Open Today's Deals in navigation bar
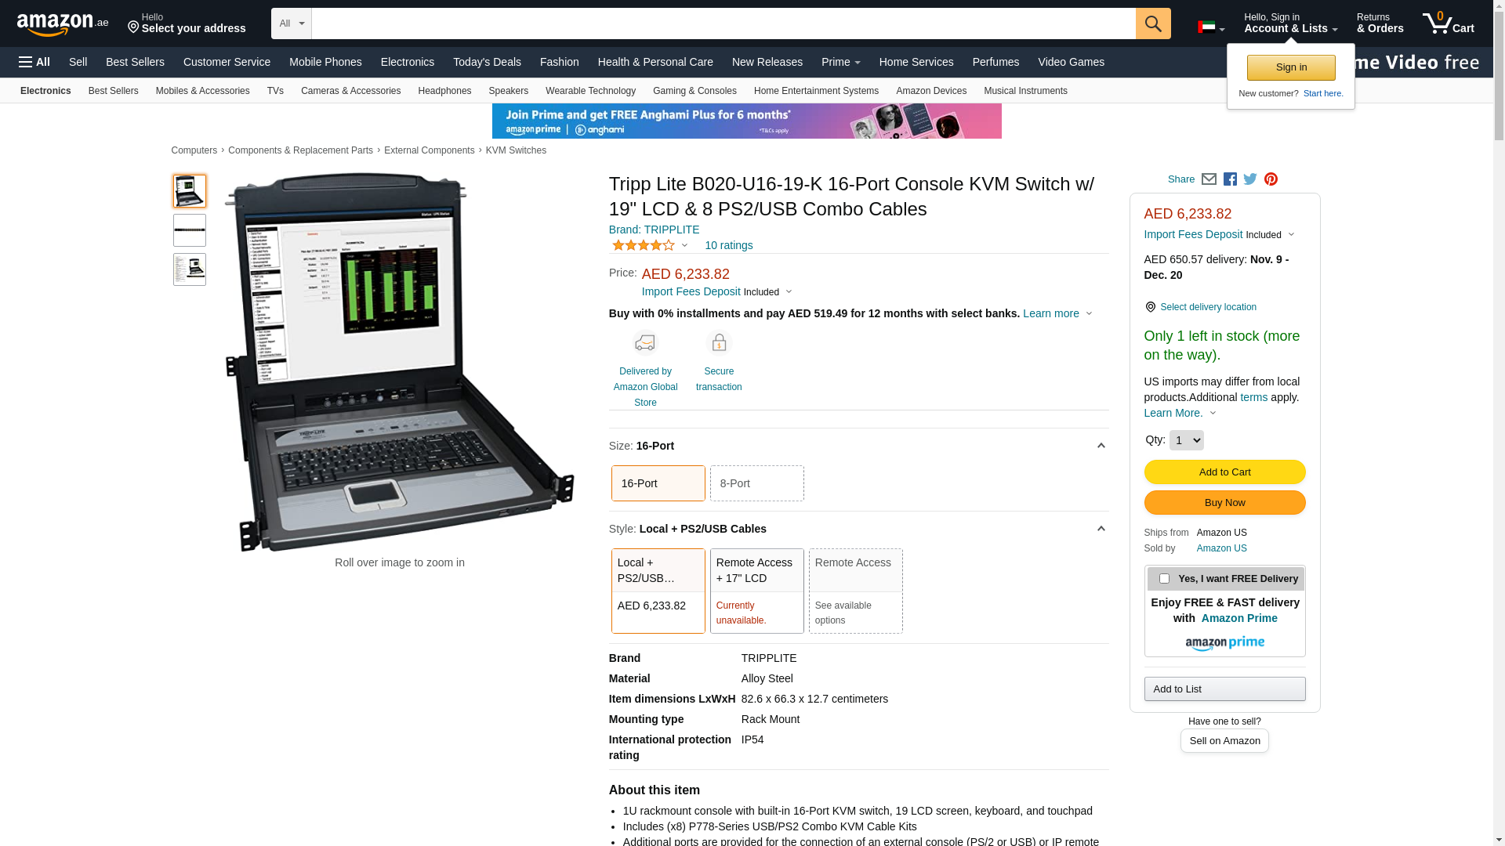Viewport: 1505px width, 846px height. (487, 62)
